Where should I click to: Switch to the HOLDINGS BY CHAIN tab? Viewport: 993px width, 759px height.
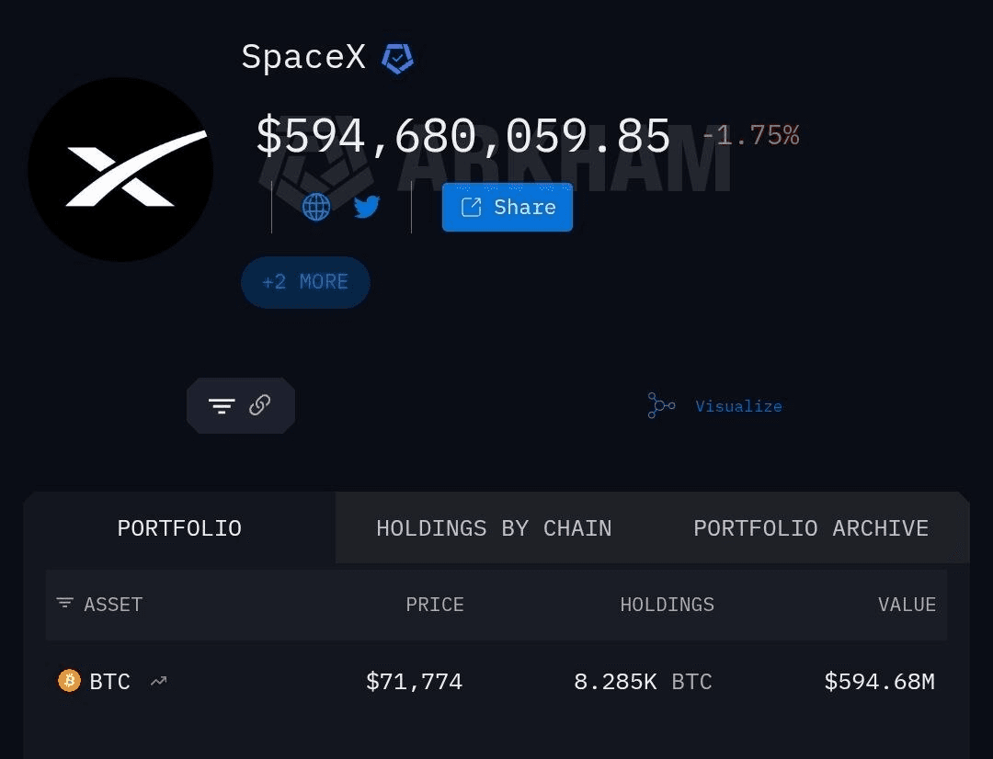[x=494, y=528]
